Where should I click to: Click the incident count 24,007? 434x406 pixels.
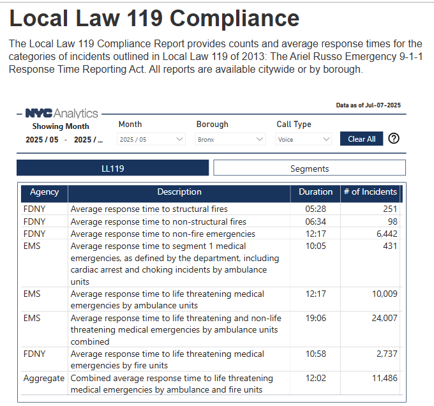click(384, 318)
